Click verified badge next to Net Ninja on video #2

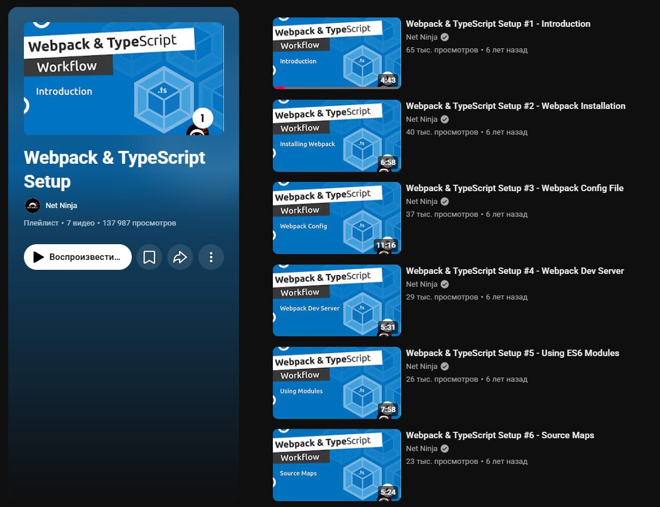(x=444, y=119)
